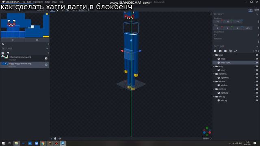Click the Position X input field
This screenshot has width=260, height=146.
click(218, 21)
